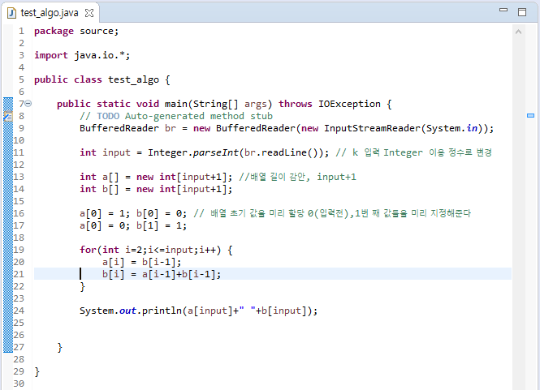Click 'println' on line 24
Screen dimensions: 540x390
[x=162, y=311]
